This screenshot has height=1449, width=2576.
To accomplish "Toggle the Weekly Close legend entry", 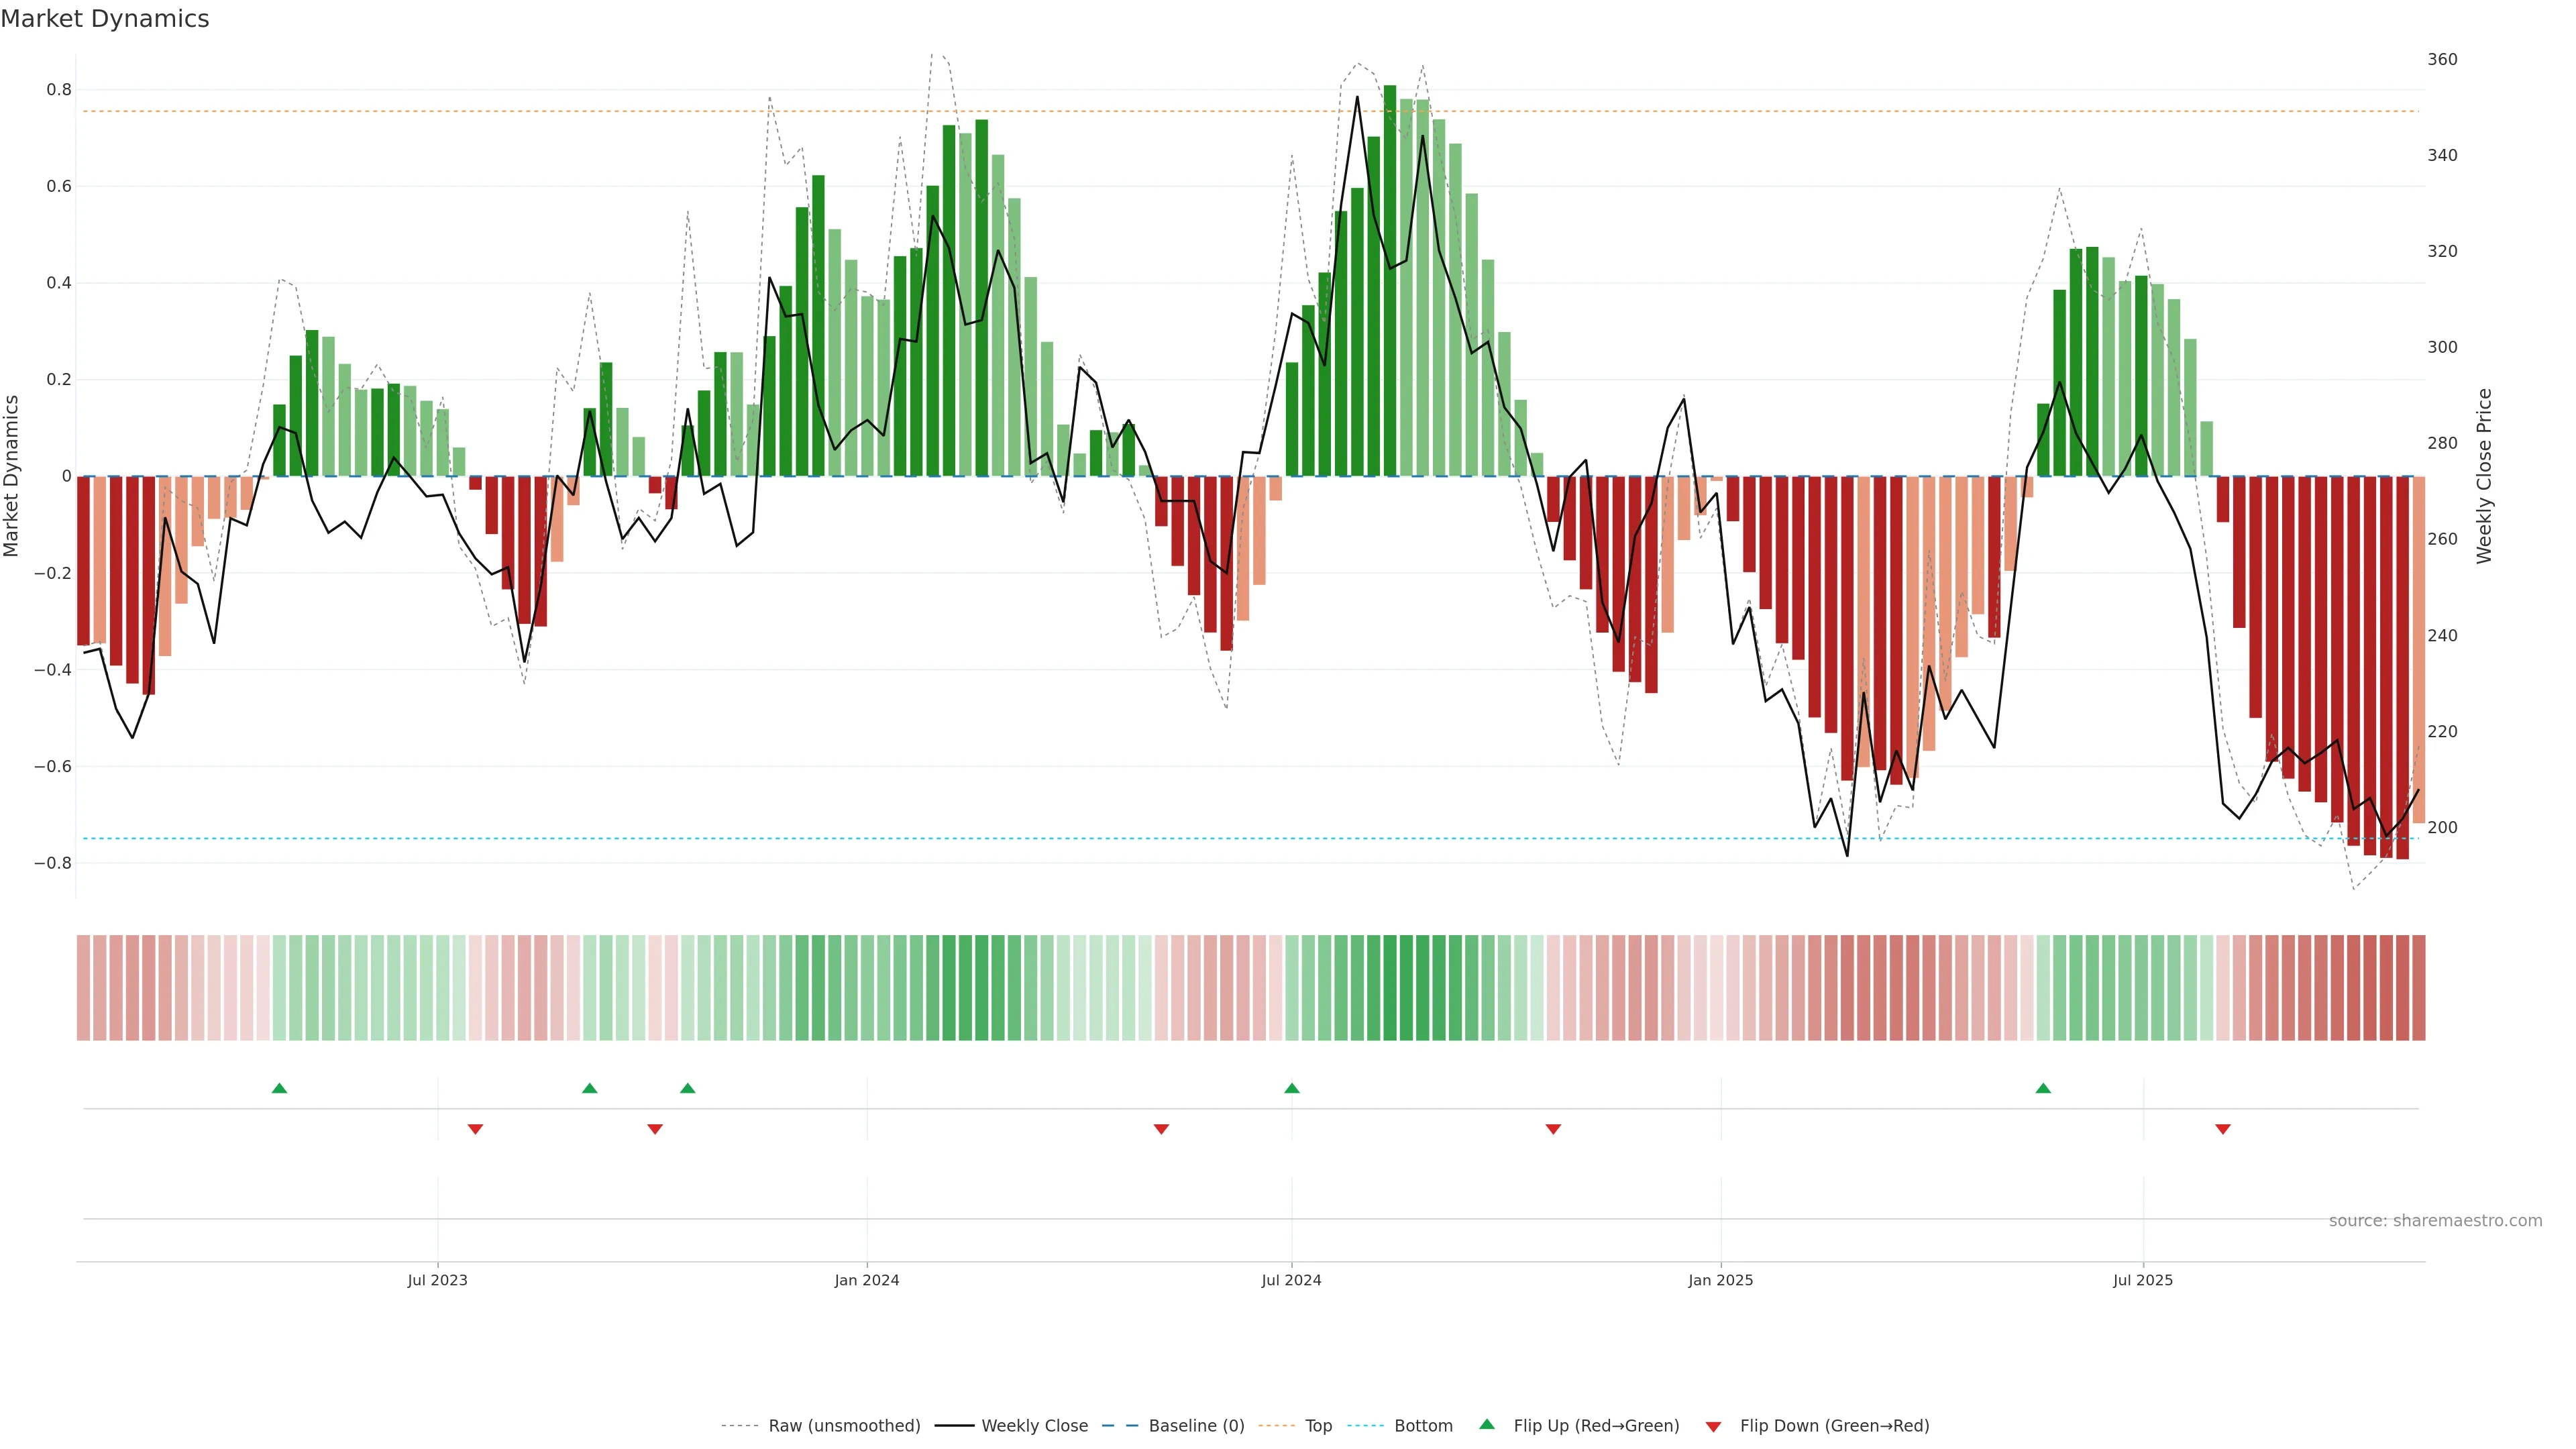I will [1034, 1426].
